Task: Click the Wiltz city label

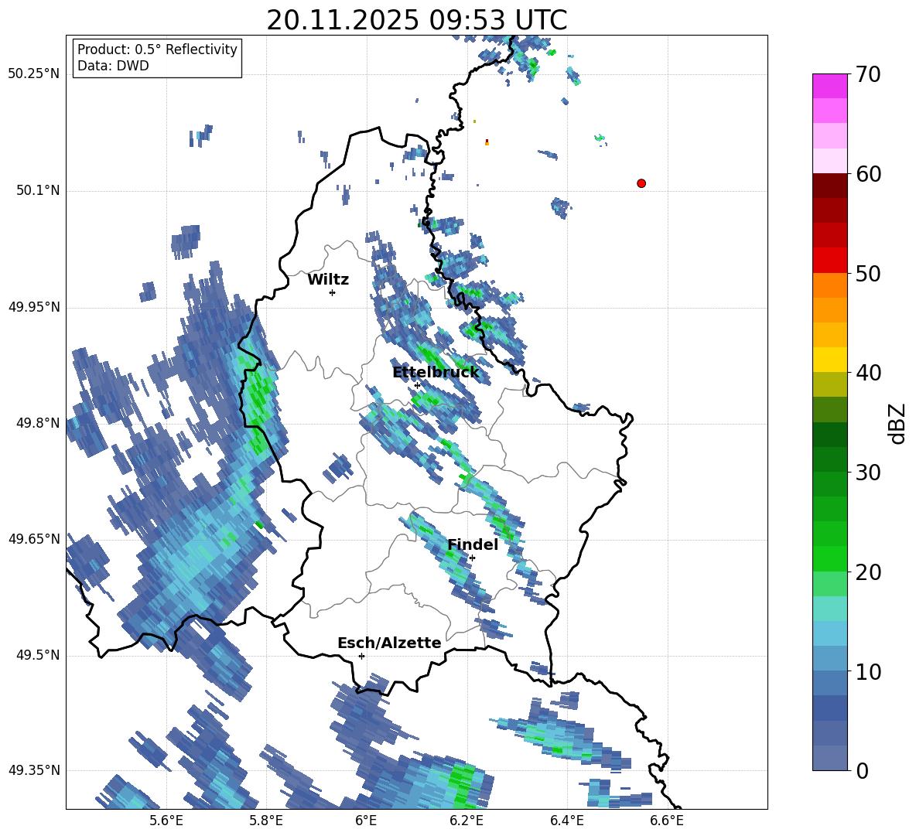Action: [x=328, y=280]
